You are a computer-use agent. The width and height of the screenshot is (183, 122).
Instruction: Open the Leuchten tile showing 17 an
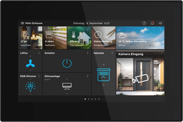pyautogui.click(x=30, y=38)
